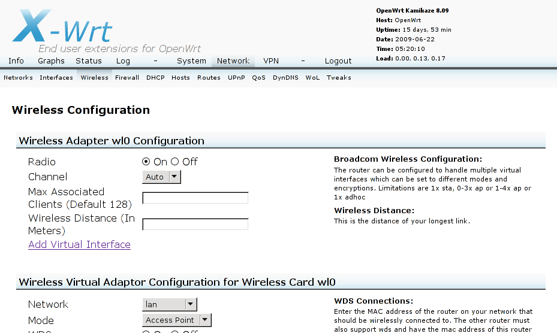The height and width of the screenshot is (333, 557).
Task: Switch to the Graphs tab
Action: coord(51,61)
